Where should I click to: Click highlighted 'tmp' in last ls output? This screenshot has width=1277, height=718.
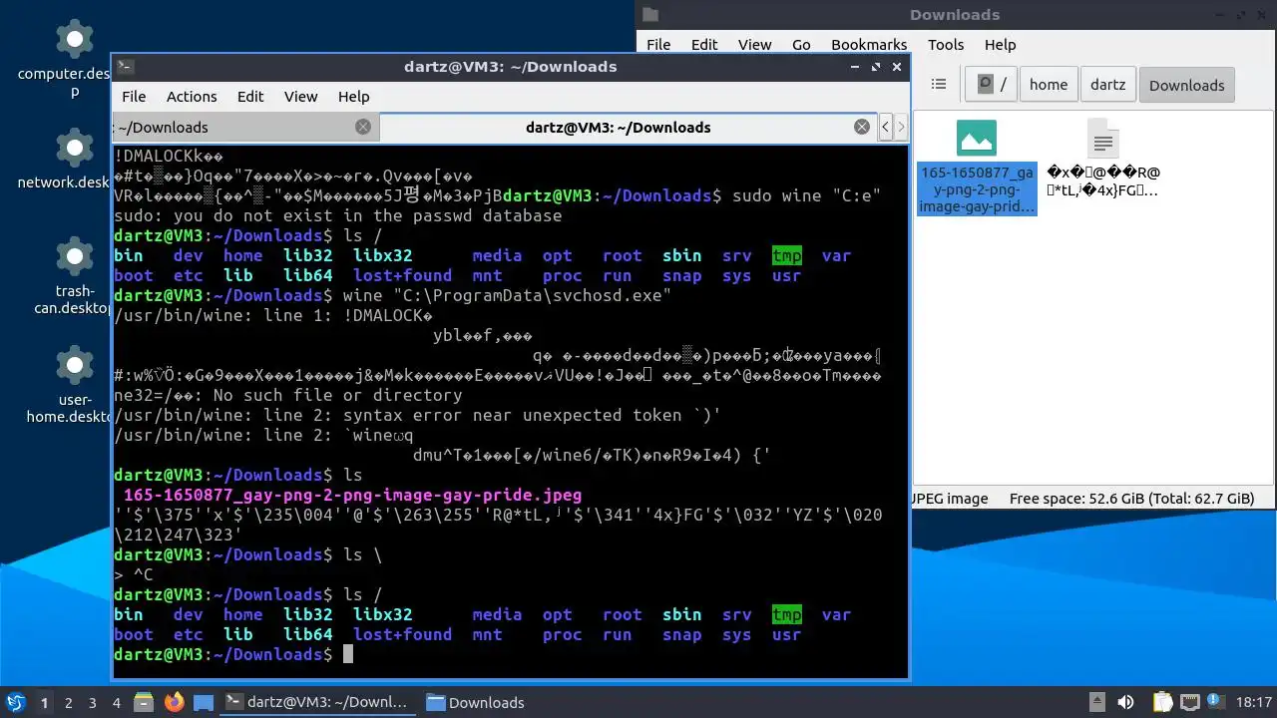tap(787, 614)
